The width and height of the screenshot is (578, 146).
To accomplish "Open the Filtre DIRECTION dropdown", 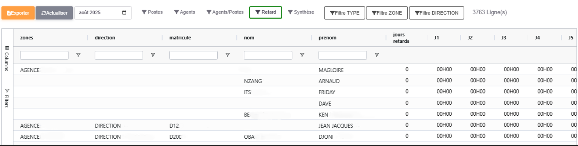I will [436, 13].
